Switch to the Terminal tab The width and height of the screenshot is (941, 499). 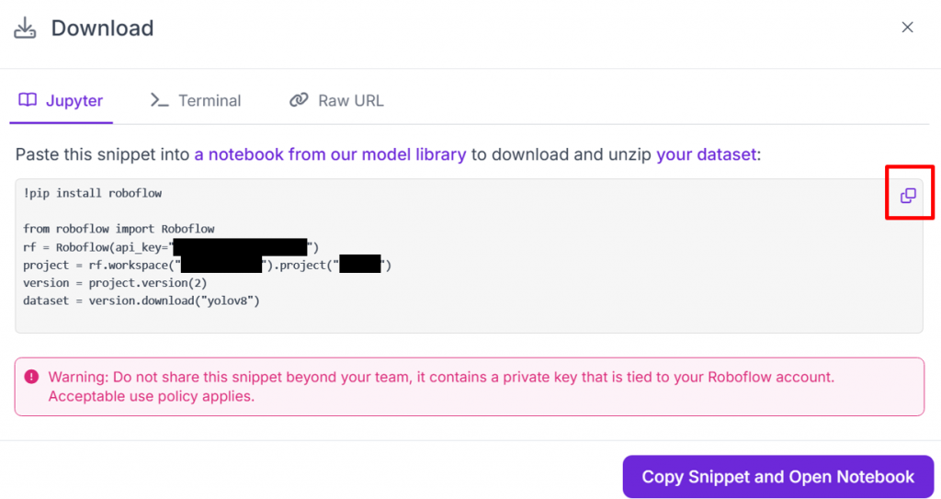[209, 101]
